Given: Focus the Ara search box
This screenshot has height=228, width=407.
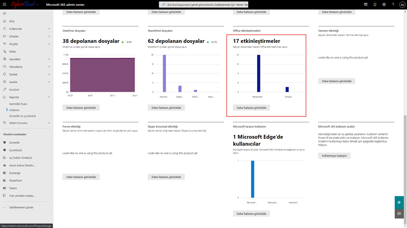Looking at the screenshot, I should pos(203,4).
